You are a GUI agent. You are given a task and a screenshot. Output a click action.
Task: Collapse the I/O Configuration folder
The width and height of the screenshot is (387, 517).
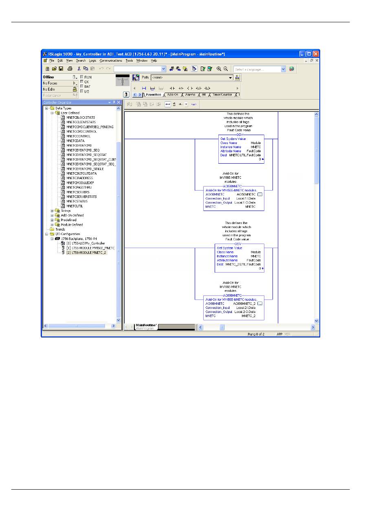coord(46,234)
